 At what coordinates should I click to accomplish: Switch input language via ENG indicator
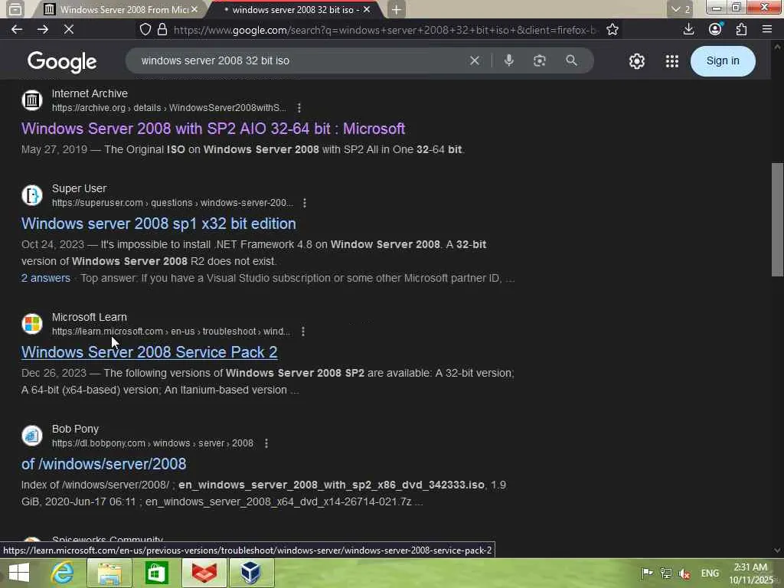click(710, 573)
